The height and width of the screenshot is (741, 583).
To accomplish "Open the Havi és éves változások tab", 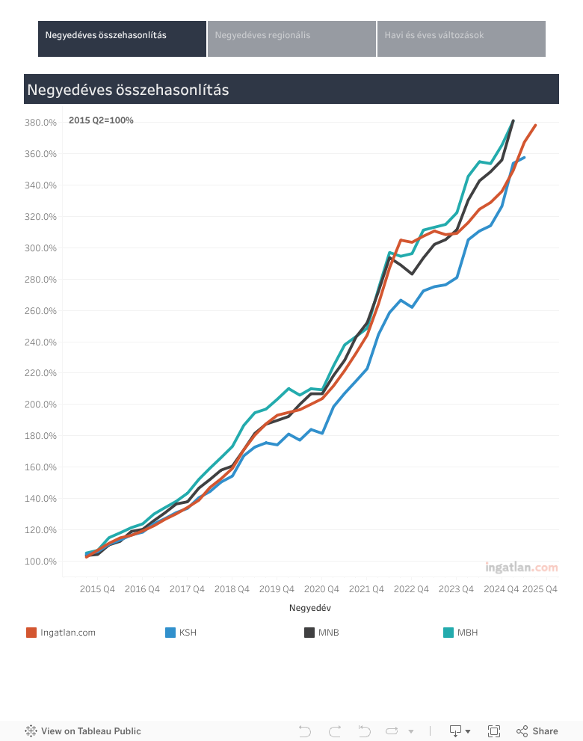I will point(461,39).
